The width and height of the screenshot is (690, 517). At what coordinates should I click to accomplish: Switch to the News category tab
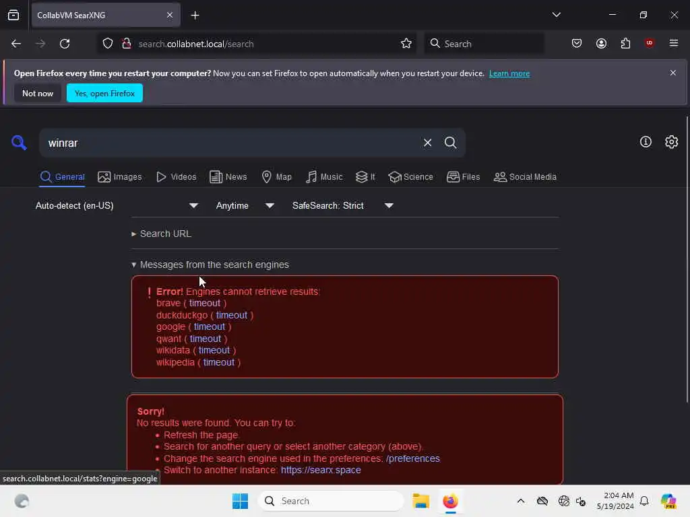tap(228, 177)
